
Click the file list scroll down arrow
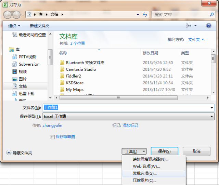[x=214, y=92]
